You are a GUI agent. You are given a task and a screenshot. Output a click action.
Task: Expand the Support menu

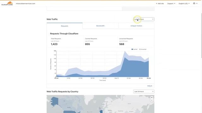171,3
